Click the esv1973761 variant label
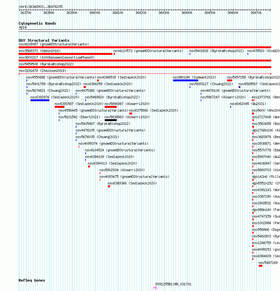This screenshot has height=291, width=280. point(266,97)
